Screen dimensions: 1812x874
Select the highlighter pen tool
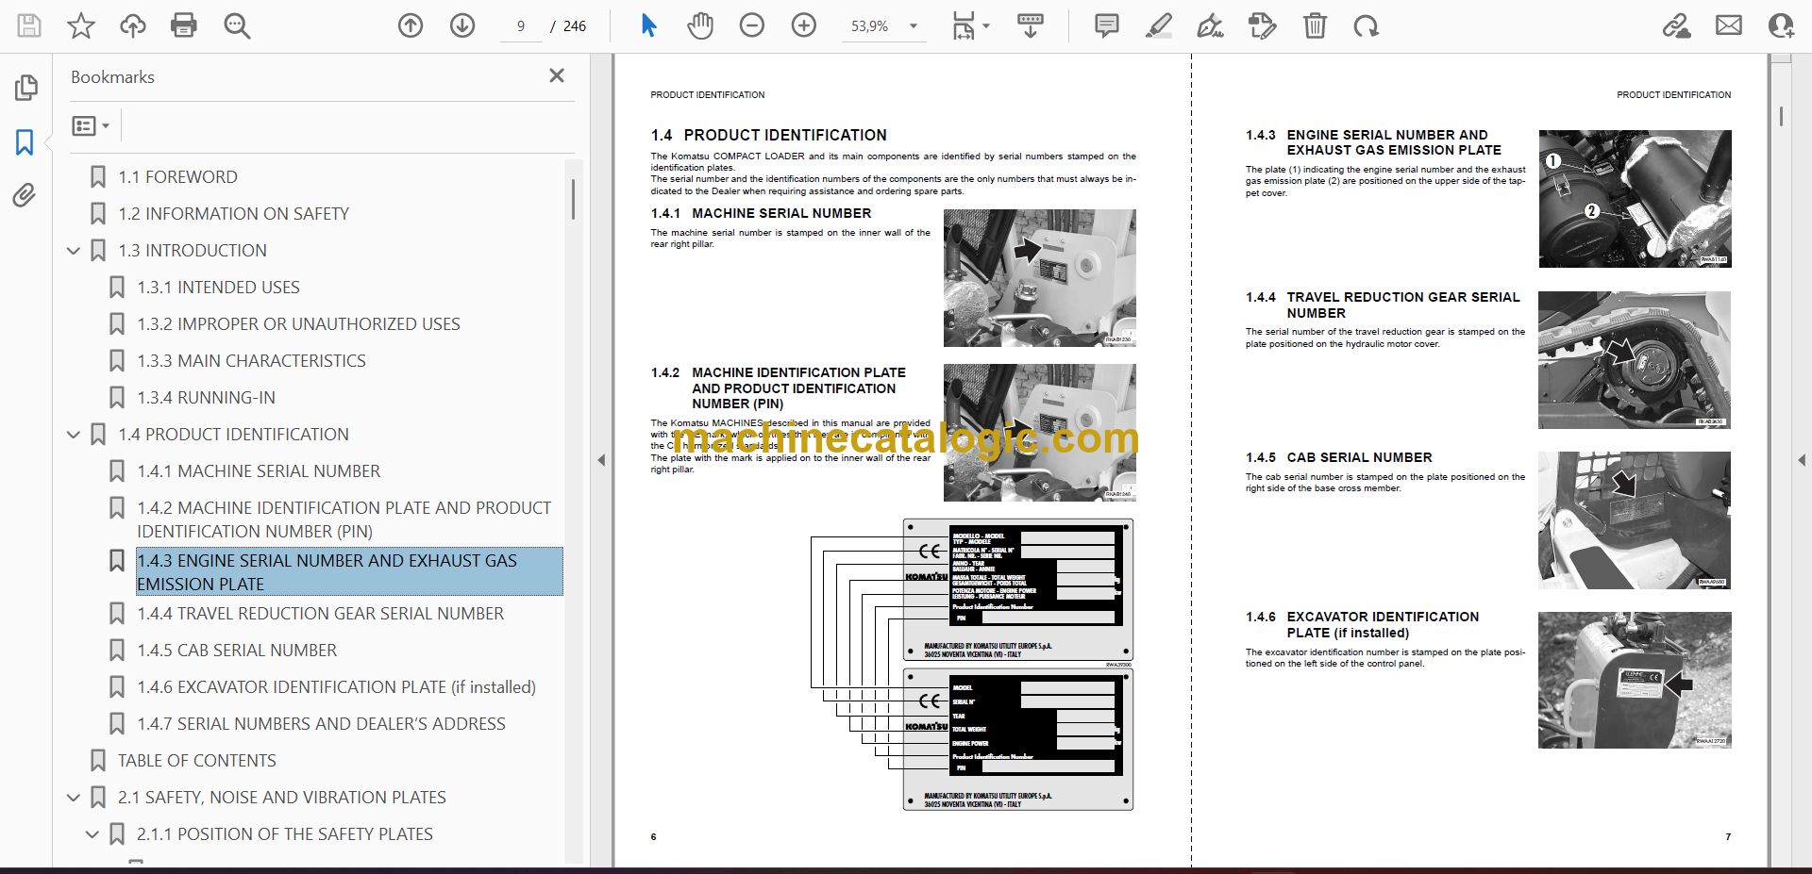pos(1159,25)
